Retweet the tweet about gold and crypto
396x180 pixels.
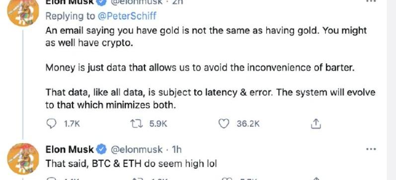tap(137, 124)
